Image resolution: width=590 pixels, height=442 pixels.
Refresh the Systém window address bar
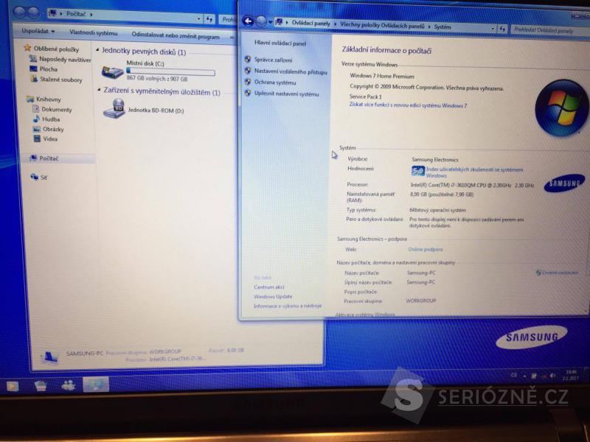502,29
